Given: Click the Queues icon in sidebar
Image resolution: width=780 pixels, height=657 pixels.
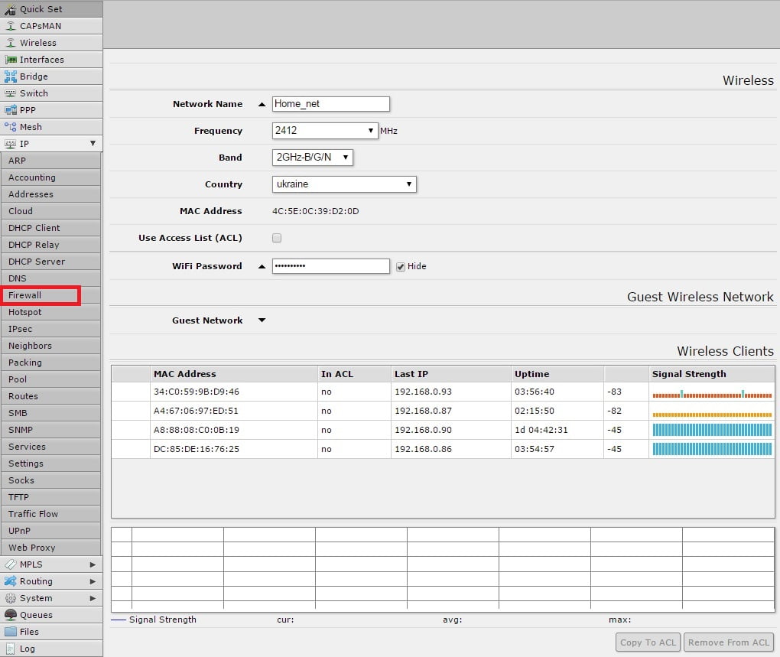Looking at the screenshot, I should click(x=10, y=615).
